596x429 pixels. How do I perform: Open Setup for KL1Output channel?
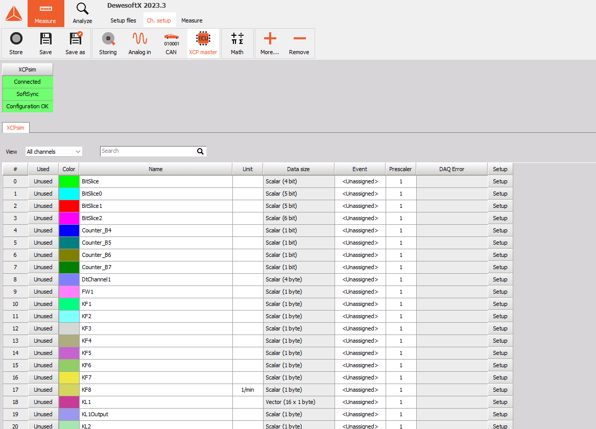click(x=500, y=414)
